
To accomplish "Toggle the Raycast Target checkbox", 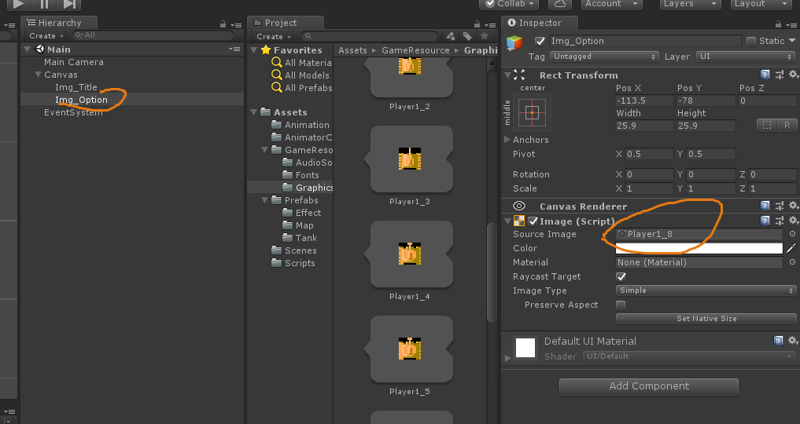I will [x=621, y=277].
